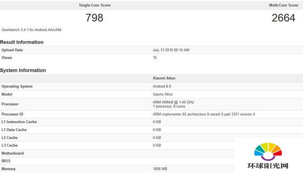Click the System Information heading
Viewport: 303px width, 173px height.
click(23, 70)
